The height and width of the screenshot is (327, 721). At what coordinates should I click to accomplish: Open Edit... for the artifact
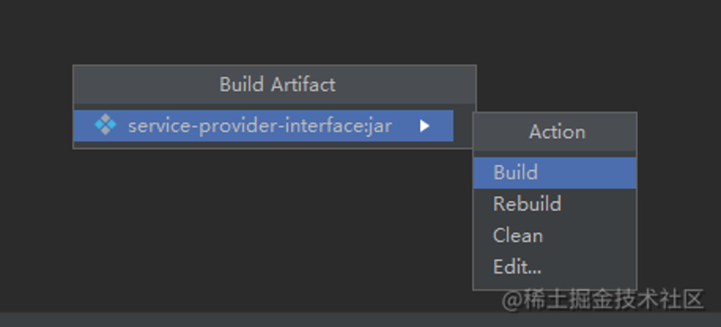tap(555, 267)
